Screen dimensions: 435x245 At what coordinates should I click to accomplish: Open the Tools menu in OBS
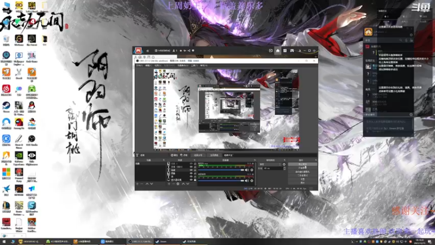tap(194, 65)
